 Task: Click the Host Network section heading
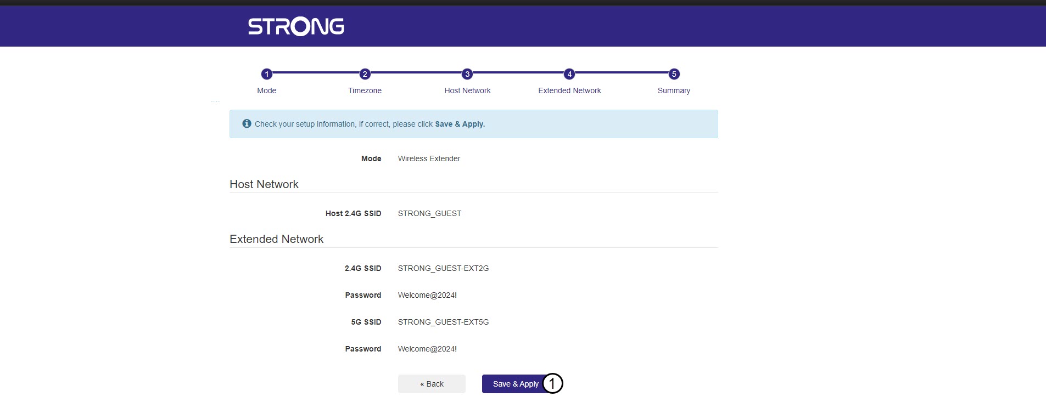[264, 184]
